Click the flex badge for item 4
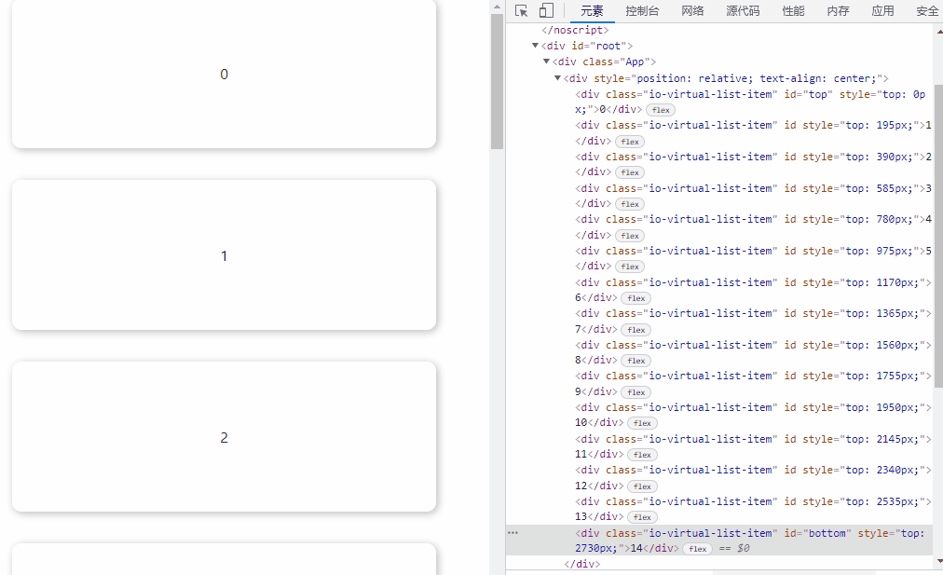This screenshot has height=575, width=943. click(630, 236)
